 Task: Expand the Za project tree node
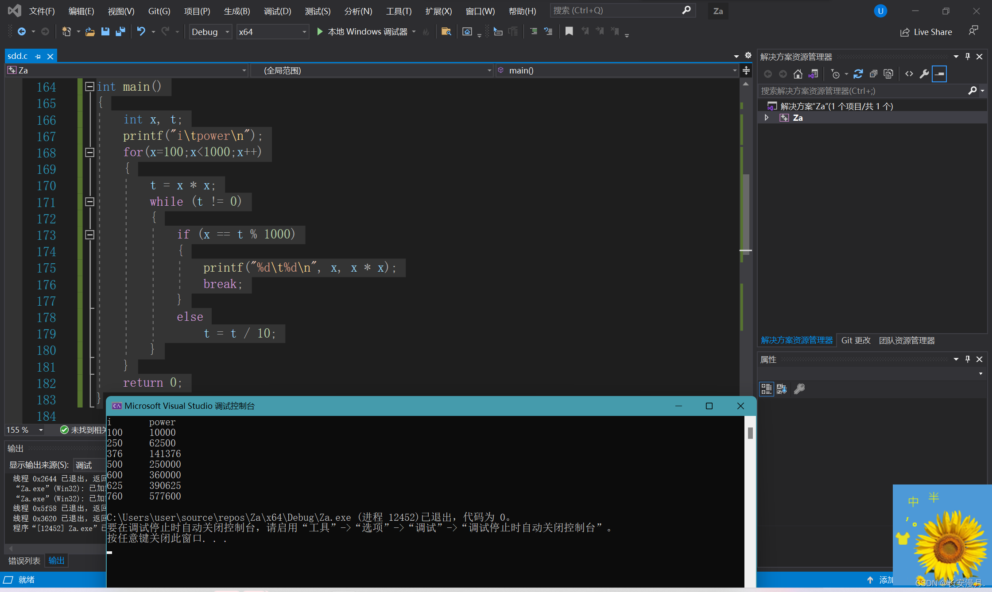coord(767,118)
